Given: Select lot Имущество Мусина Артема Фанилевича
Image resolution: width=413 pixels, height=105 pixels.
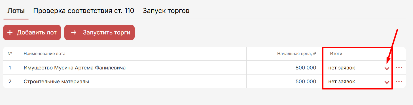Looking at the screenshot, I should click(x=75, y=68).
